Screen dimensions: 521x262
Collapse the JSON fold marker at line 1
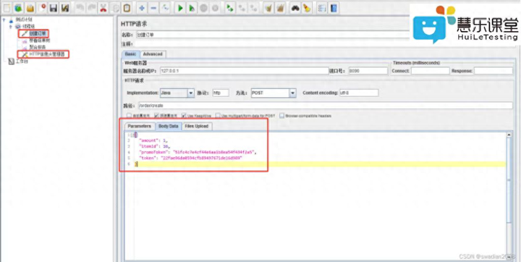[132, 135]
